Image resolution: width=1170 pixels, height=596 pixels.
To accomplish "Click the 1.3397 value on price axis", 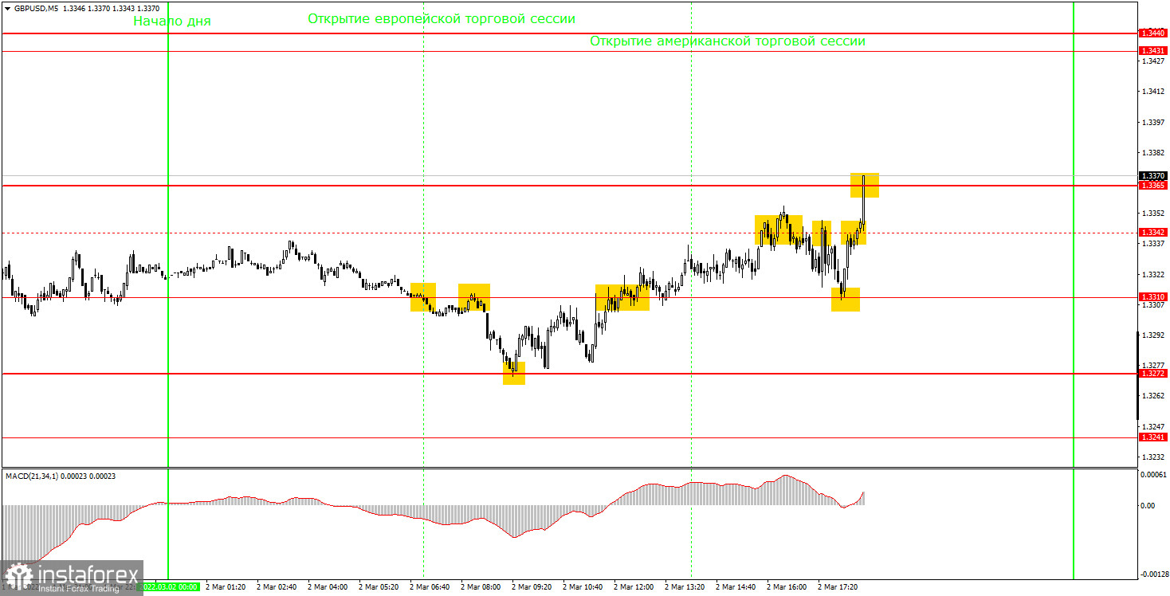I will [x=1153, y=122].
